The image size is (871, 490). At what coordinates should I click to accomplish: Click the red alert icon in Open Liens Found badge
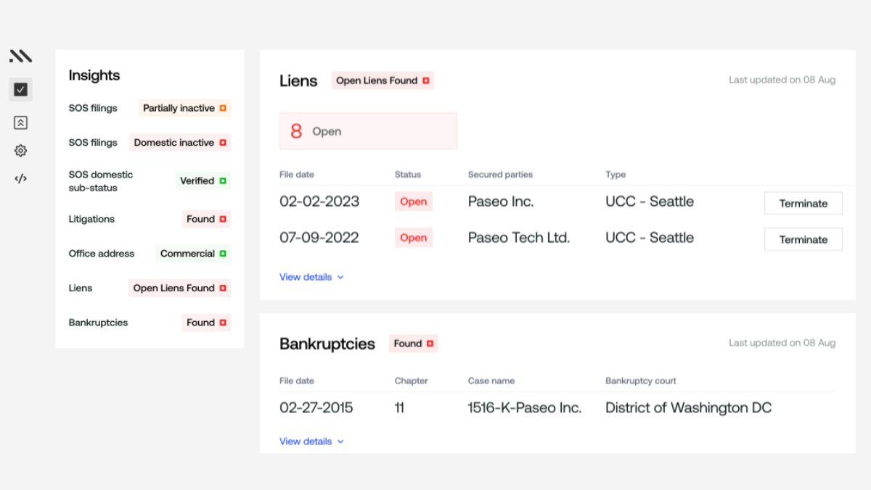(426, 80)
